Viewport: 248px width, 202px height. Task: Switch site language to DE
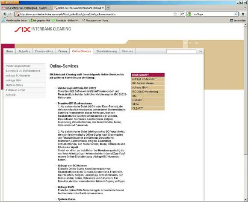186,43
